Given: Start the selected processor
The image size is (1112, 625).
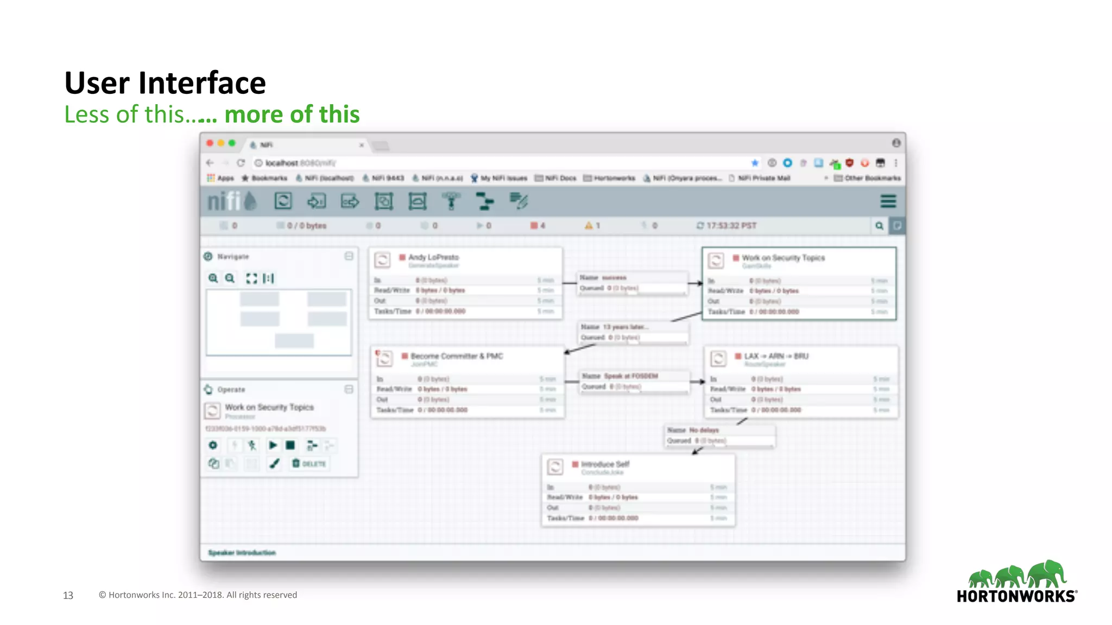Looking at the screenshot, I should [x=273, y=445].
